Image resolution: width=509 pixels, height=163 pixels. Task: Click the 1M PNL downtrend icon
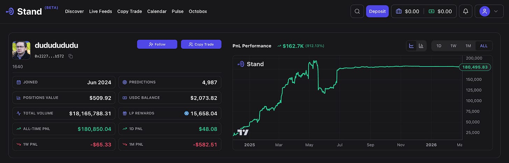click(x=125, y=144)
